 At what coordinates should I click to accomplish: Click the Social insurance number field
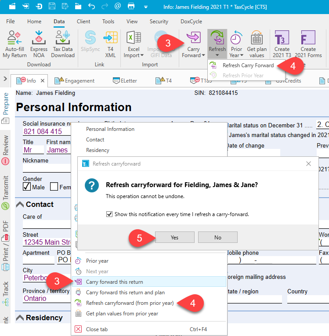coord(47,131)
